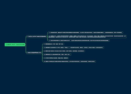Select the short (1) leaf under branch 2

(53, 44)
